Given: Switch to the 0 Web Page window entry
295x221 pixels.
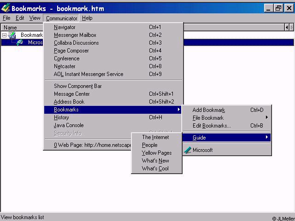Looking at the screenshot, I should click(x=88, y=145).
